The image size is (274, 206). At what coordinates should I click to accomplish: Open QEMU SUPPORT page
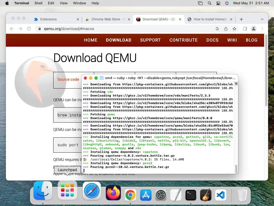[150, 40]
